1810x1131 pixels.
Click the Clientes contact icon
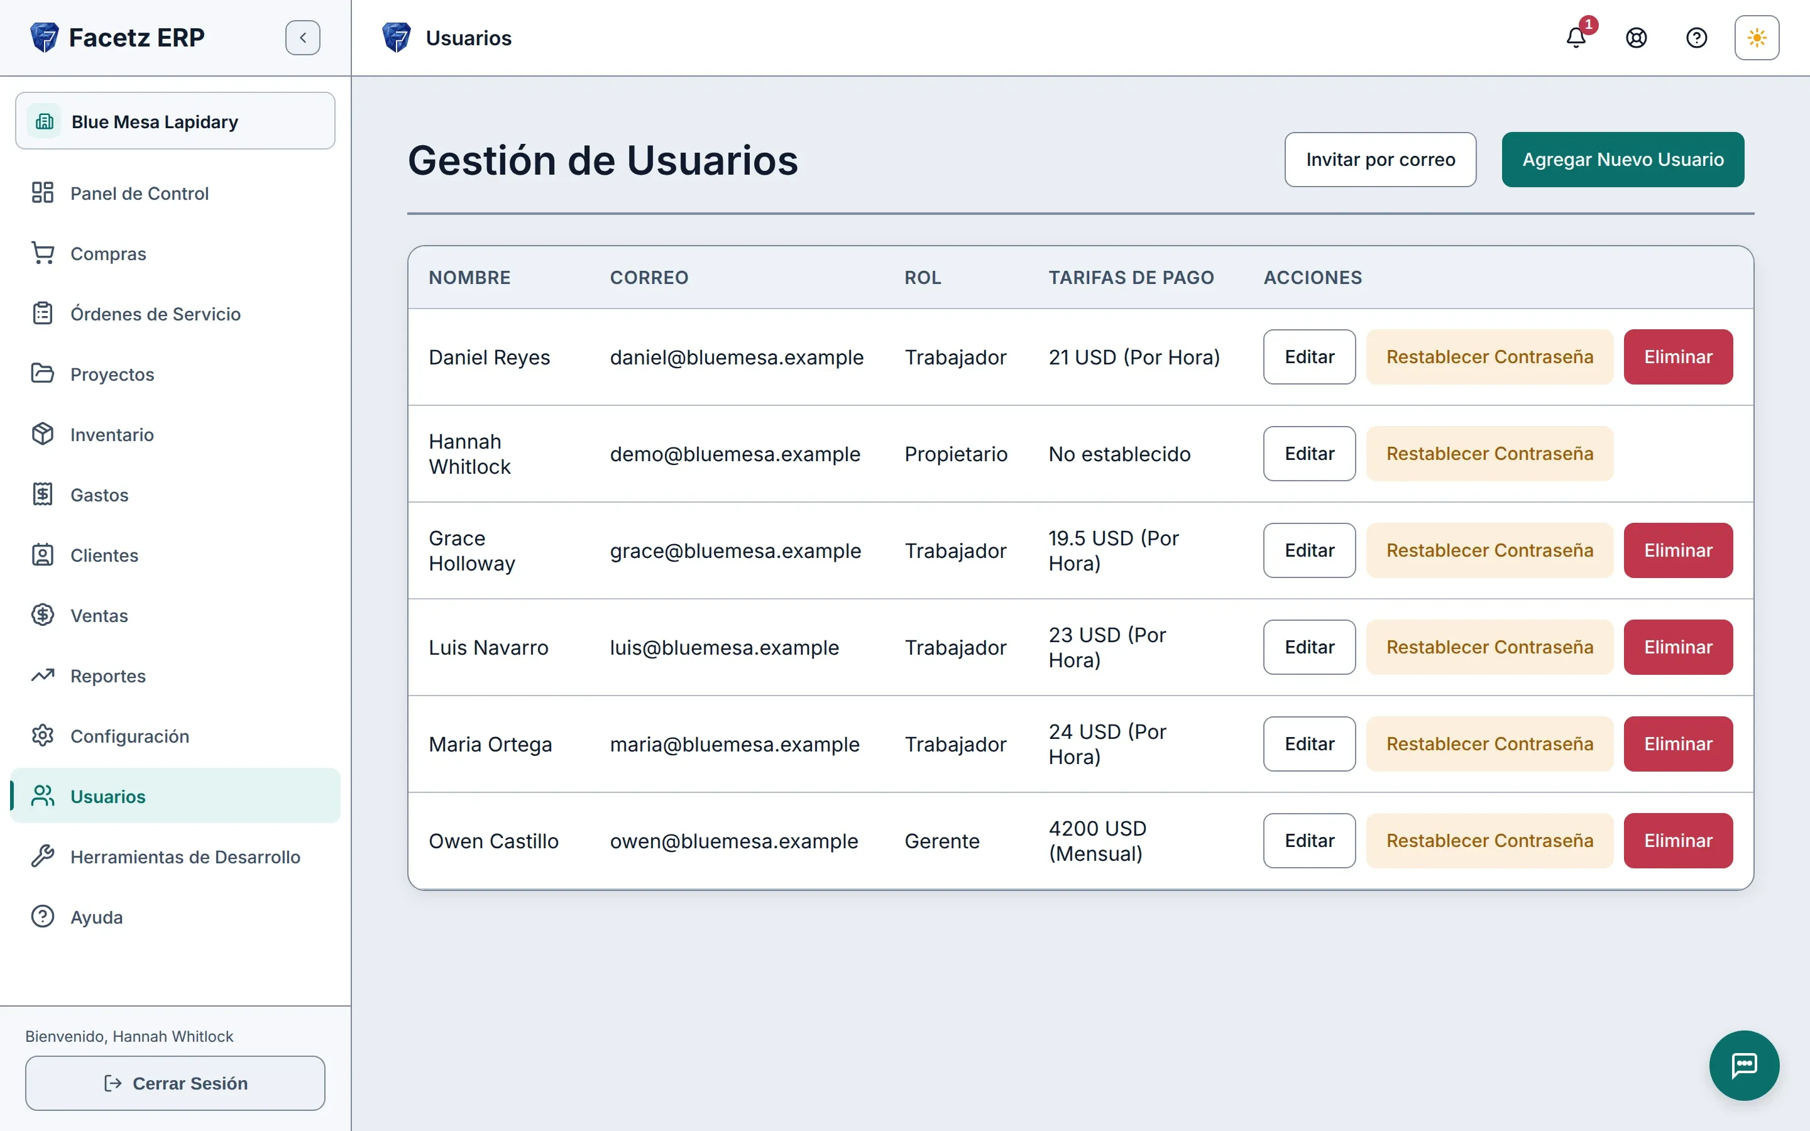[43, 555]
